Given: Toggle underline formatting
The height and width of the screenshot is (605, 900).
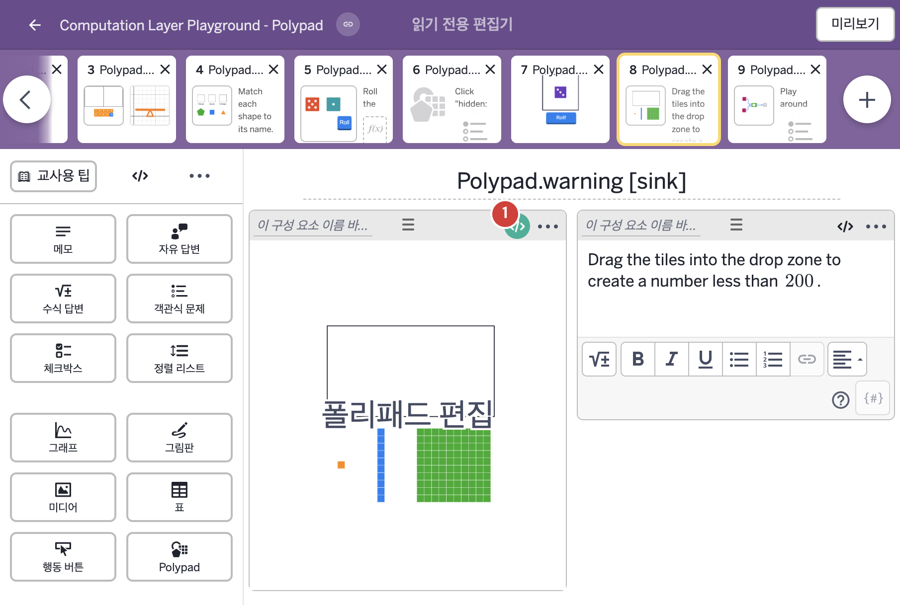Looking at the screenshot, I should [706, 359].
